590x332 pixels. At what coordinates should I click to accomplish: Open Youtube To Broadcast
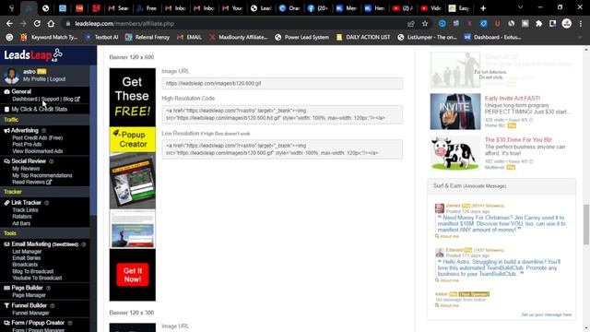(37, 278)
